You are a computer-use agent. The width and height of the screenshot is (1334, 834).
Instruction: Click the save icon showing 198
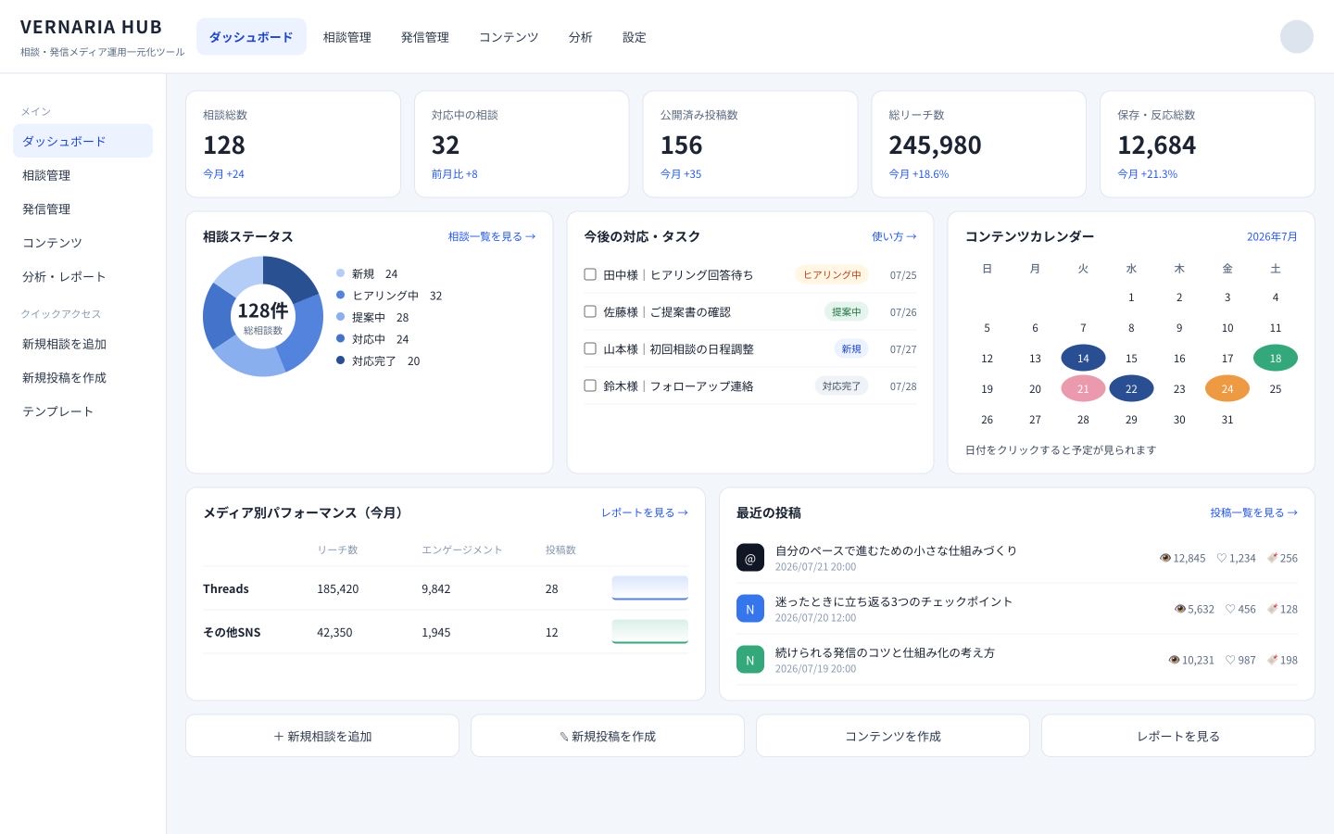click(x=1273, y=660)
